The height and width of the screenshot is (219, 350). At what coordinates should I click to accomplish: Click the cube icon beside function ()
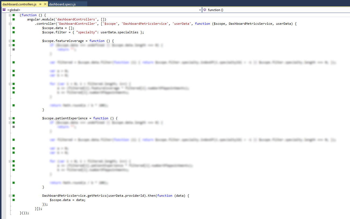click(205, 10)
